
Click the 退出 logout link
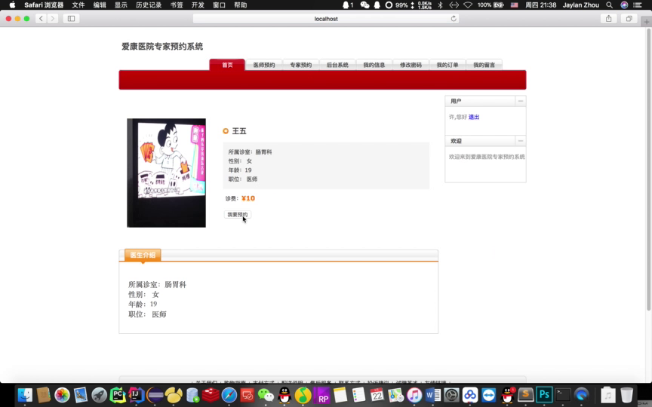(474, 117)
